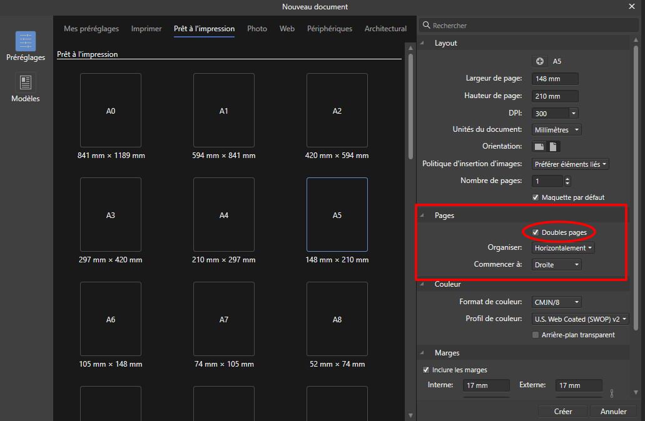Close the Nouveau document dialog
Screen dimensions: 645x421
point(632,6)
